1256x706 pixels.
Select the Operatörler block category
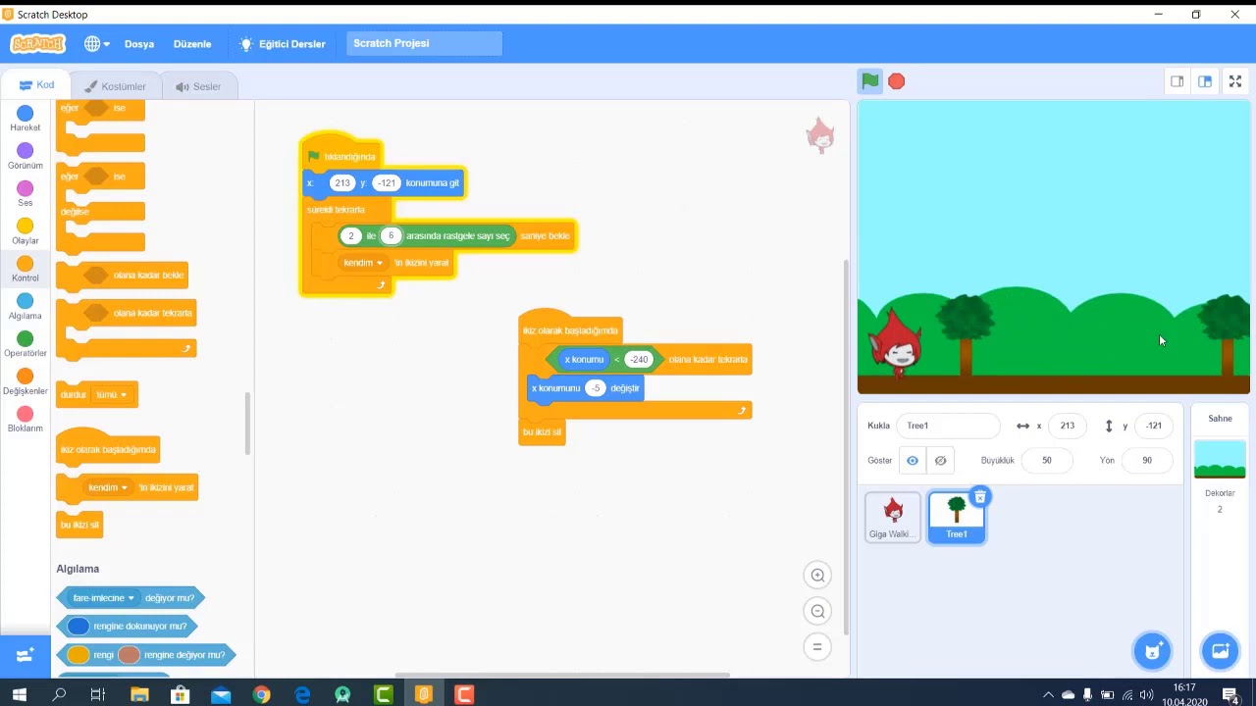(x=26, y=343)
